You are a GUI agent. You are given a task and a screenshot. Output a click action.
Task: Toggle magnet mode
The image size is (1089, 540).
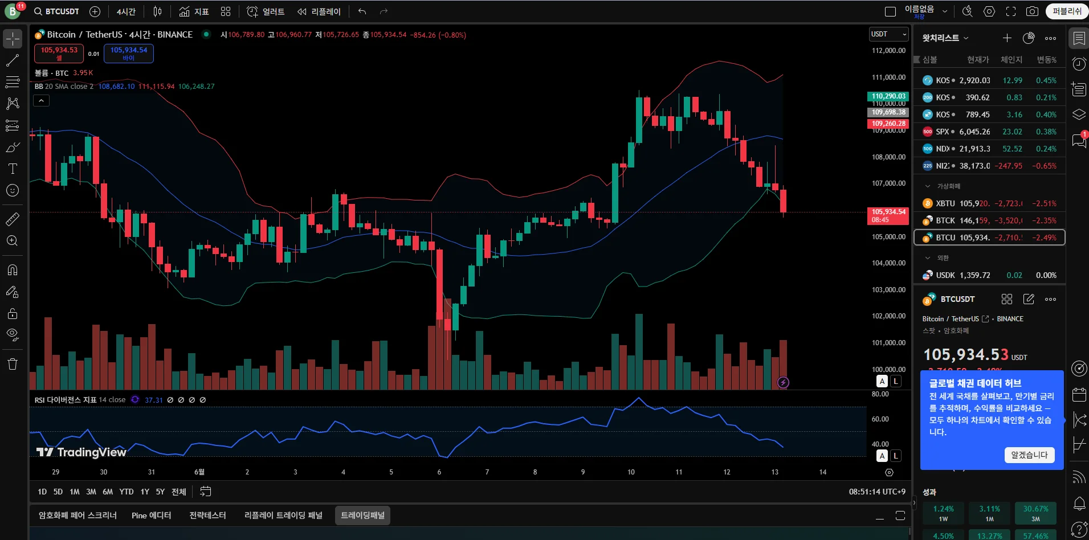[13, 269]
